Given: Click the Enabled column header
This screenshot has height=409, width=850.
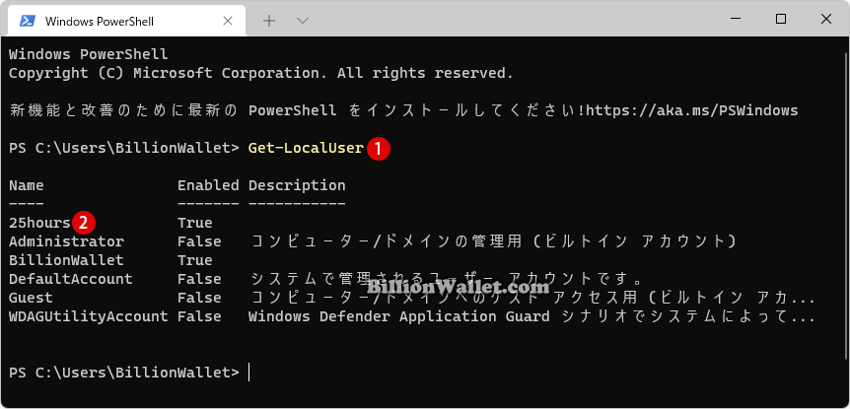Looking at the screenshot, I should click(x=208, y=185).
